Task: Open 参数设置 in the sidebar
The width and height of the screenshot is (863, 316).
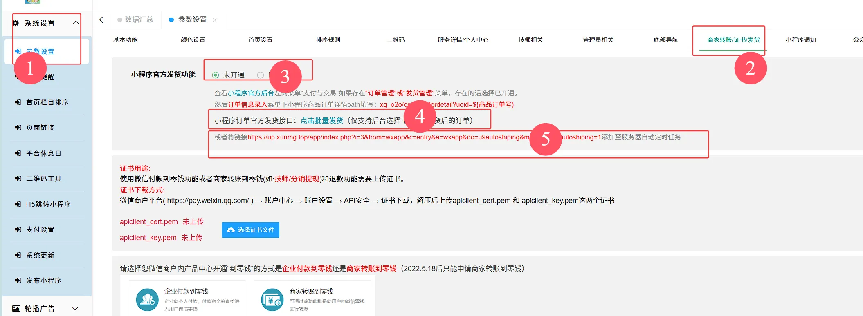Action: 40,51
